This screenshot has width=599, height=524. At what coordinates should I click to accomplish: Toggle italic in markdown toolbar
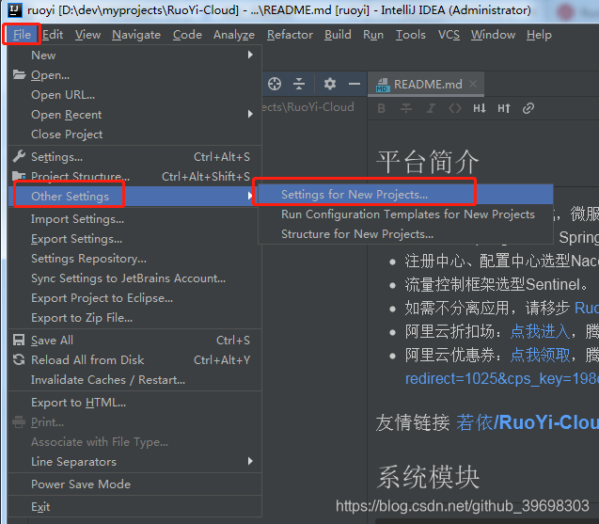click(x=431, y=108)
